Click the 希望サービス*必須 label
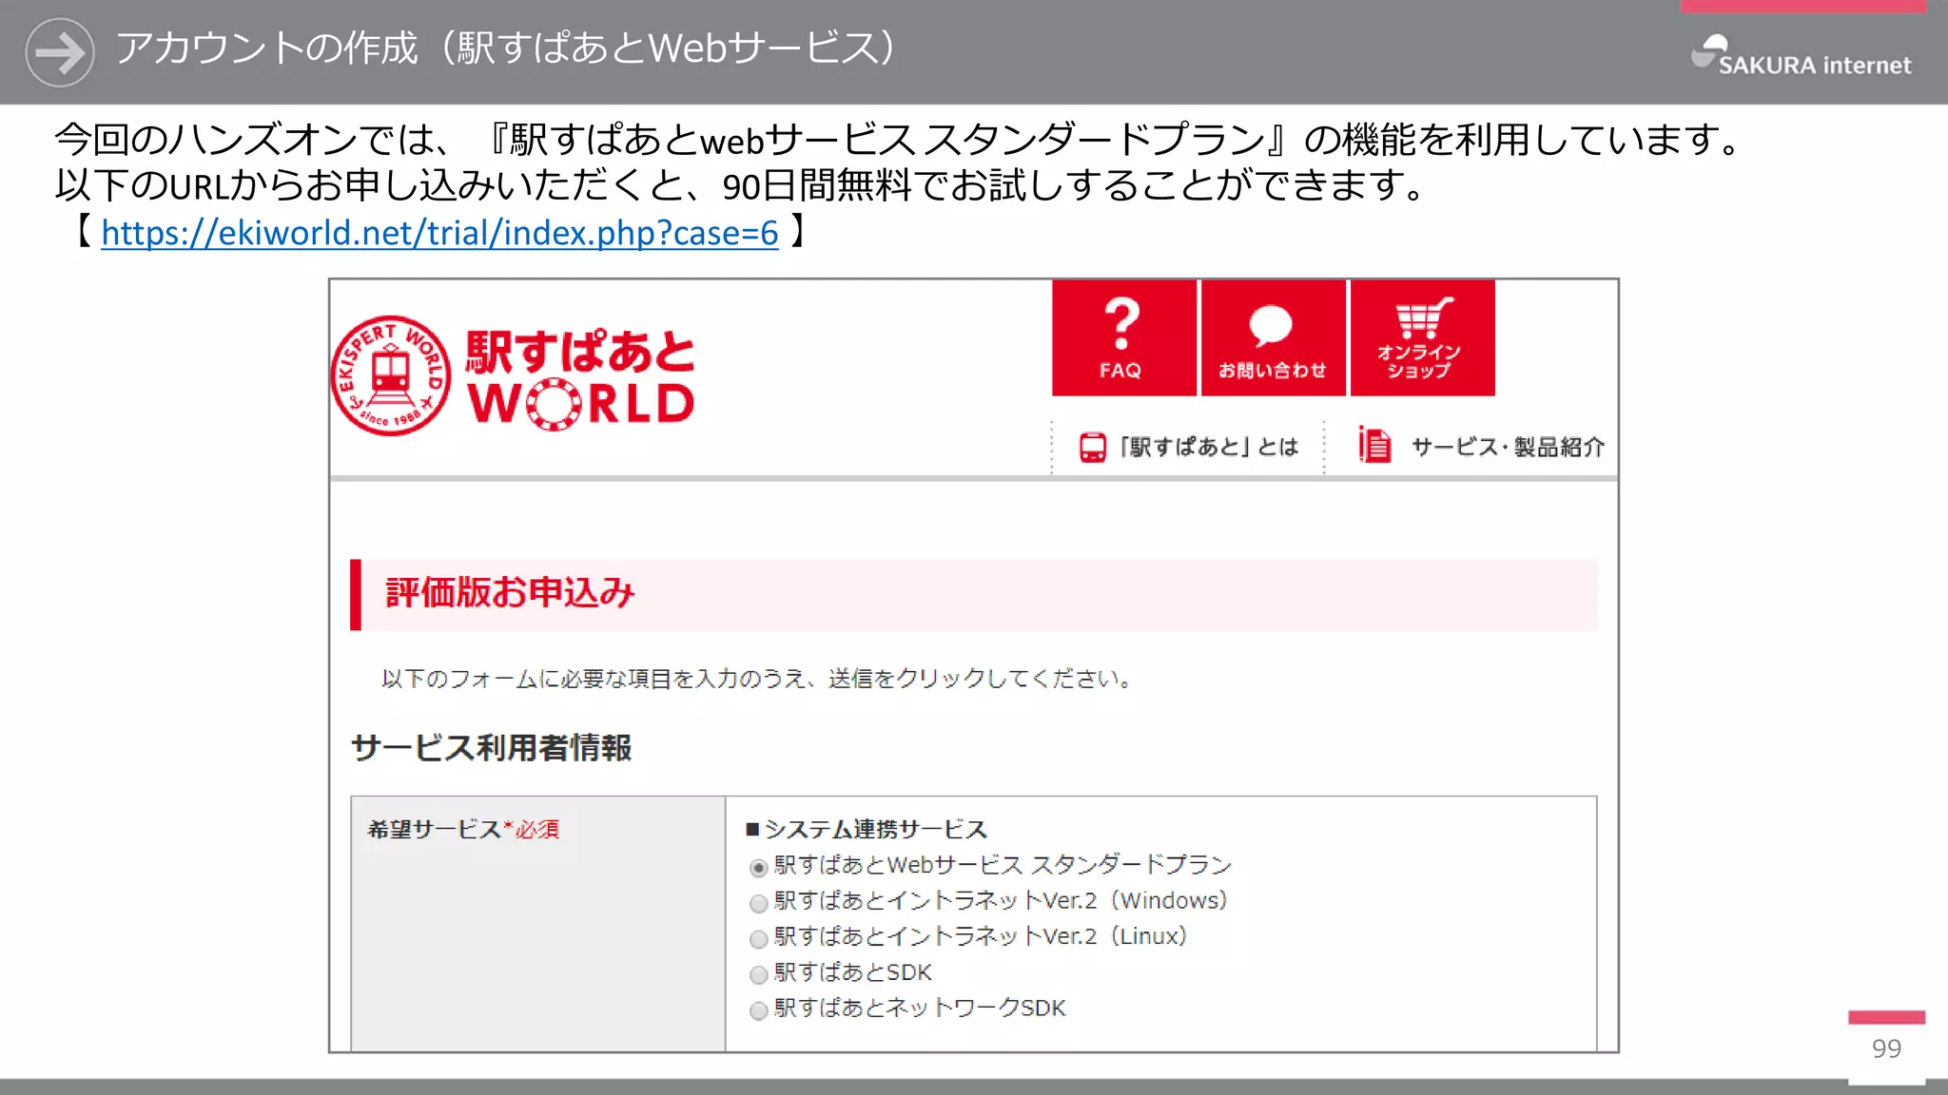Image resolution: width=1948 pixels, height=1095 pixels. (463, 830)
